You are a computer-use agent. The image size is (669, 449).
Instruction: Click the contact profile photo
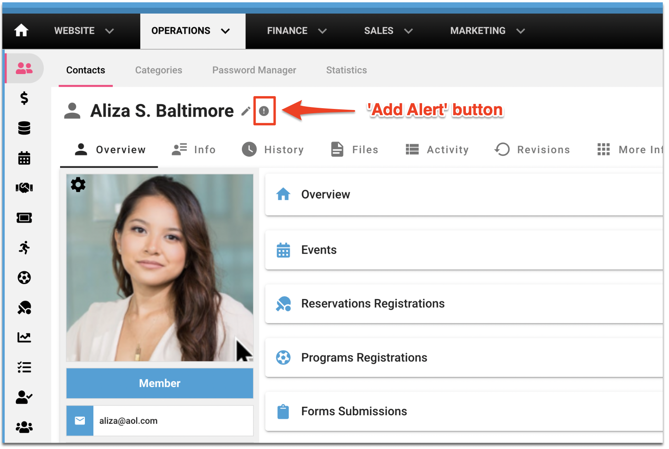point(160,268)
